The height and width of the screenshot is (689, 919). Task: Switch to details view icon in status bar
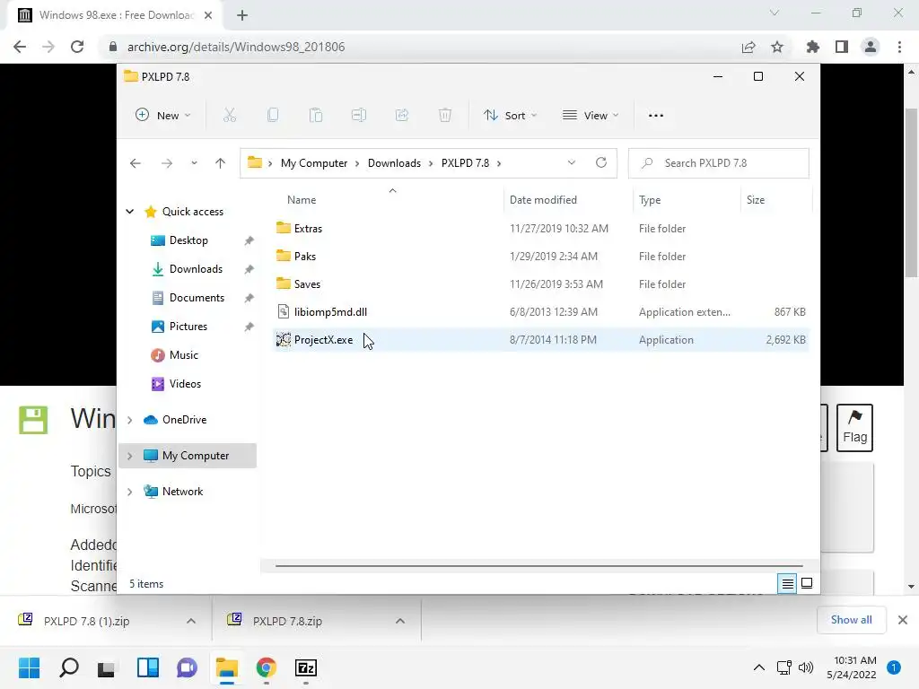(x=787, y=583)
